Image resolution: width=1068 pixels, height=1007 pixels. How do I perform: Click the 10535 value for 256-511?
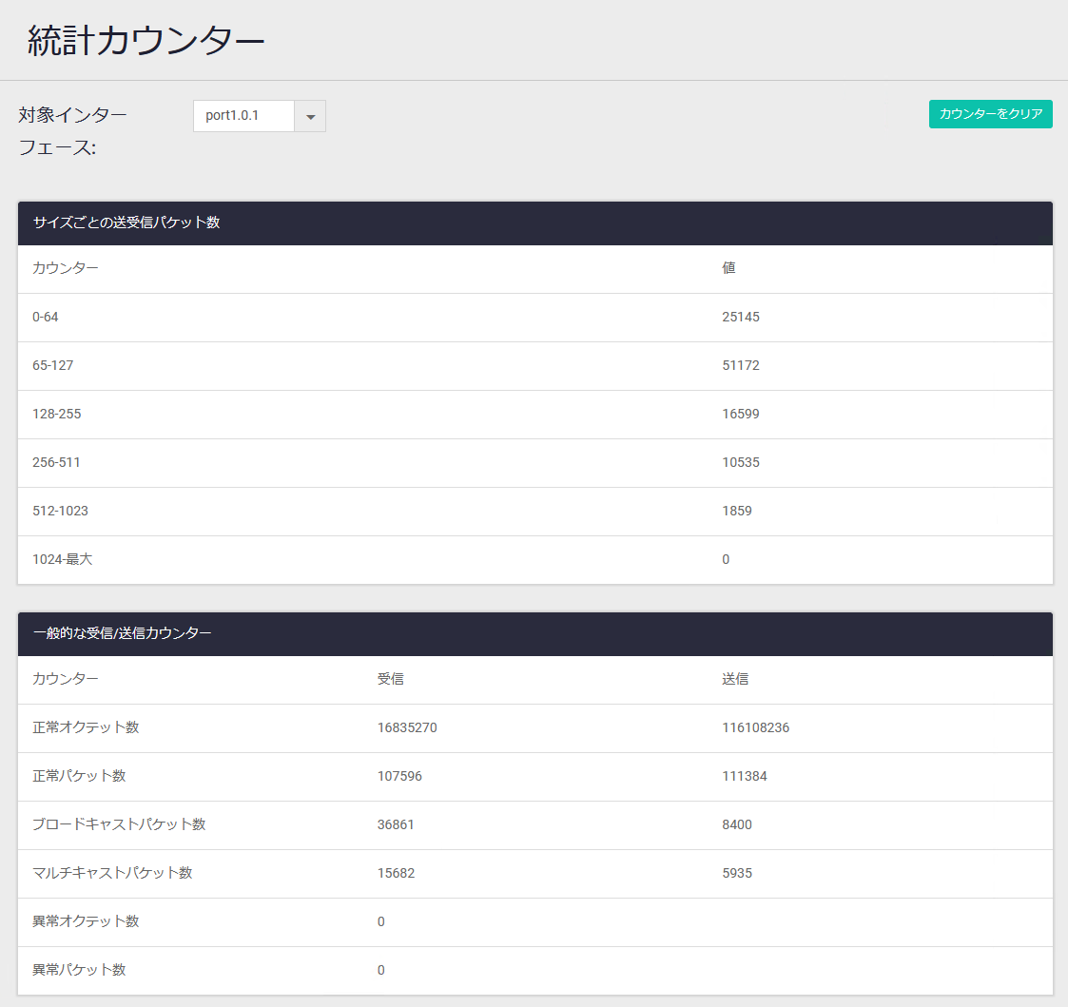coord(741,462)
